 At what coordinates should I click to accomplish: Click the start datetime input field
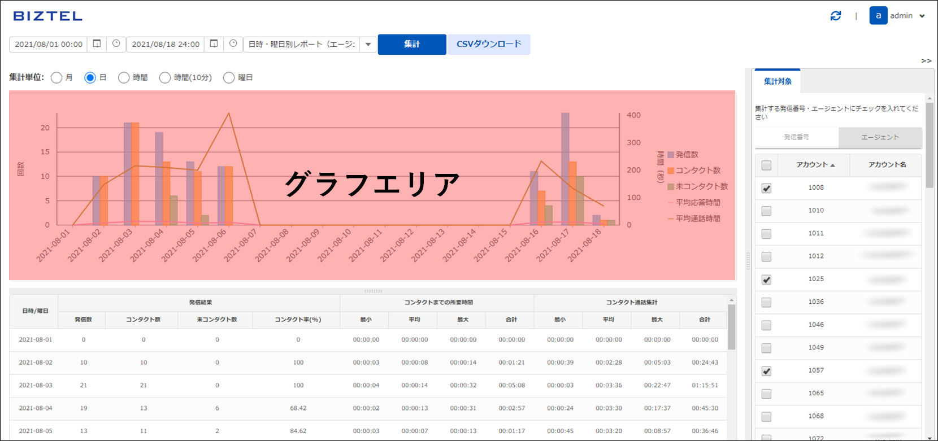point(49,44)
